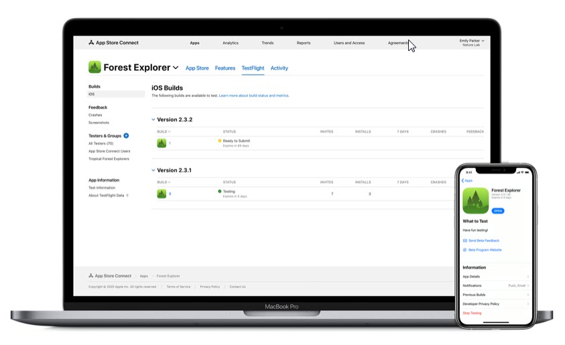Viewport: 565px width, 345px height.
Task: Click the Forest Explorer app icon beside the title
Action: pos(95,67)
